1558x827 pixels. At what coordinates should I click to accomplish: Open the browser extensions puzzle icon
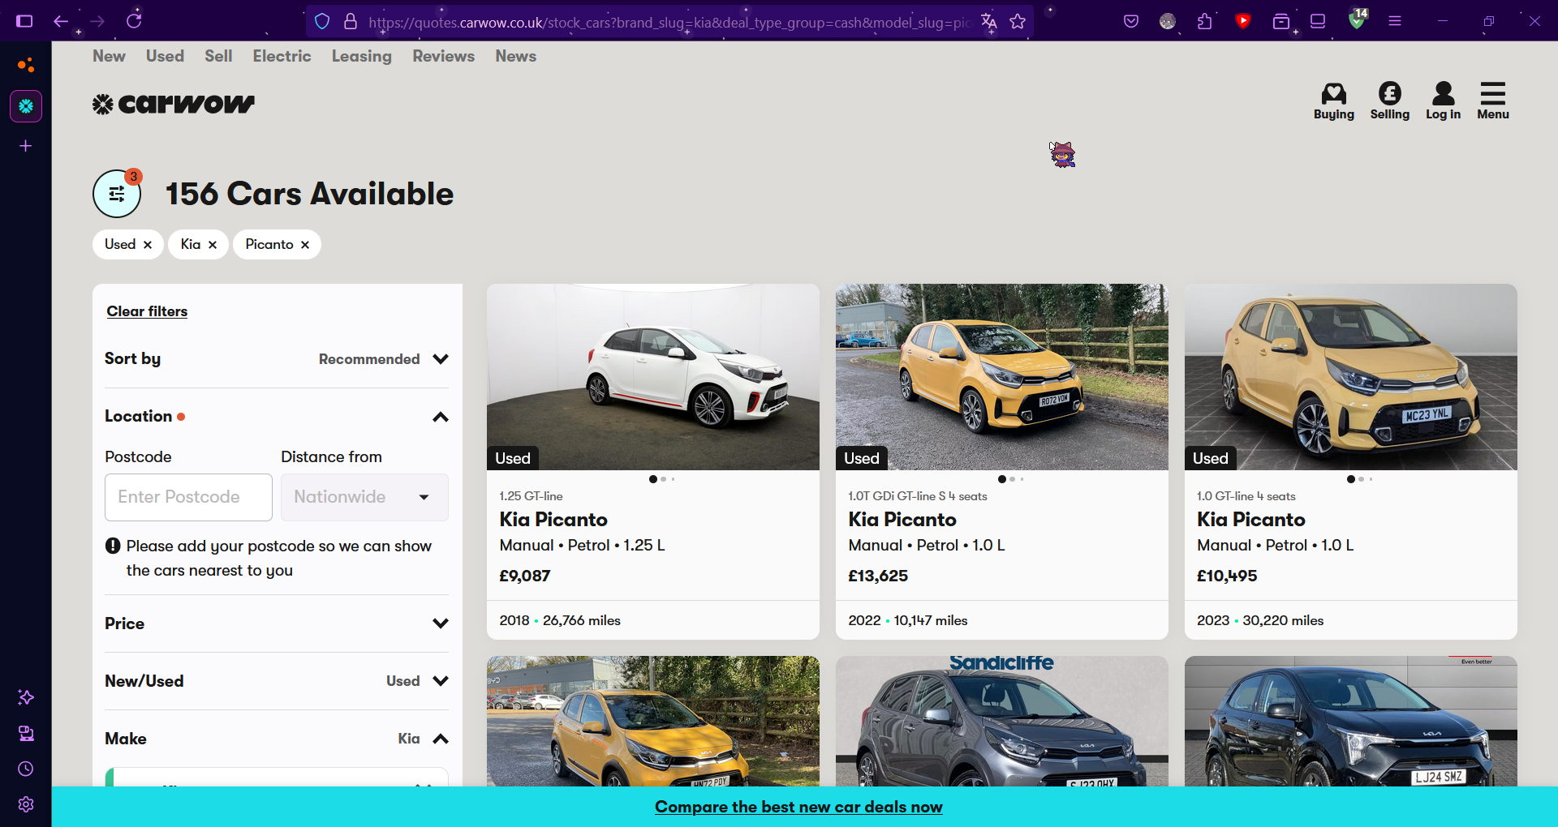[x=1205, y=21]
